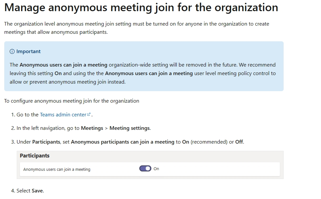
Task: Click the info icon beside Important
Action: (12, 51)
